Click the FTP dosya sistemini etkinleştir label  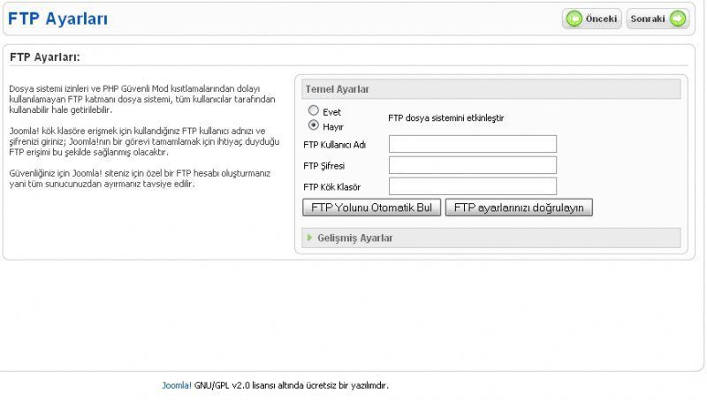click(446, 117)
